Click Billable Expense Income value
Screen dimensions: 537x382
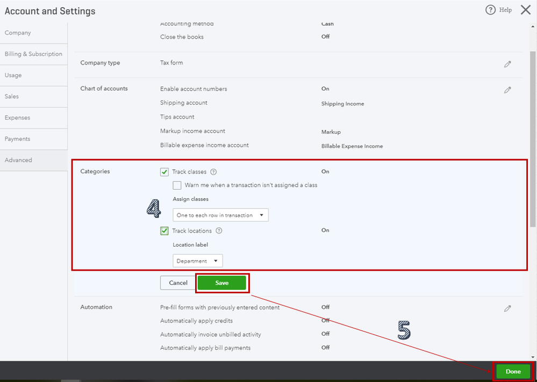click(352, 146)
